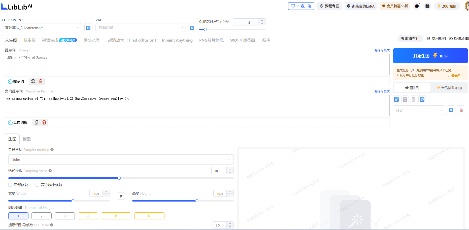Click the 开始生图 generate button
Screen dimensions: 469x230
click(x=430, y=56)
